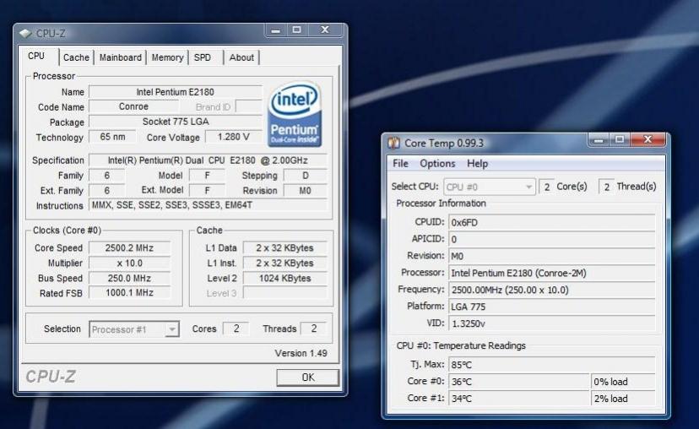Click the Thread(s) count in Core Temp
Screen dimensions: 699x429
point(607,187)
